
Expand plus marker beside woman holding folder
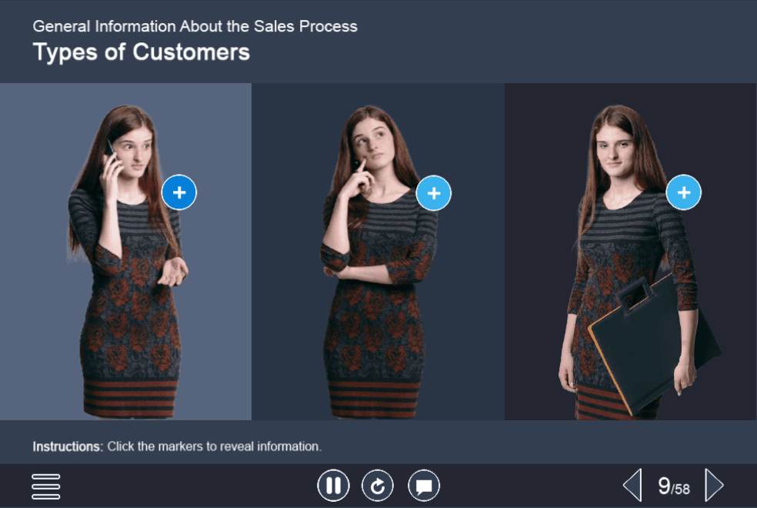tap(683, 192)
